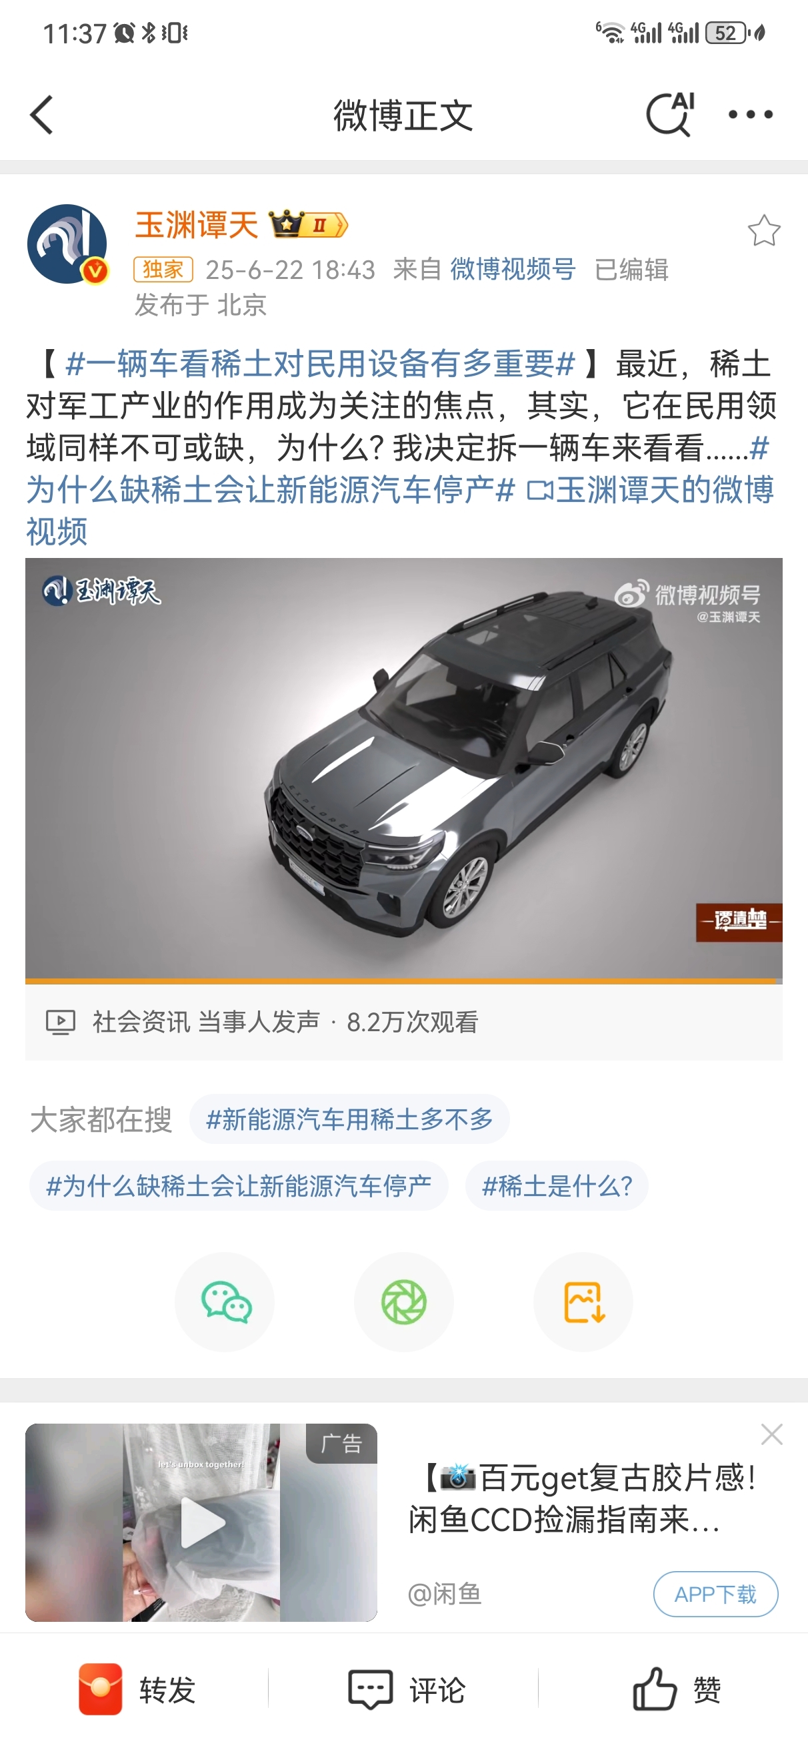The width and height of the screenshot is (808, 1746).
Task: Open the 评论 comment button
Action: 405,1690
